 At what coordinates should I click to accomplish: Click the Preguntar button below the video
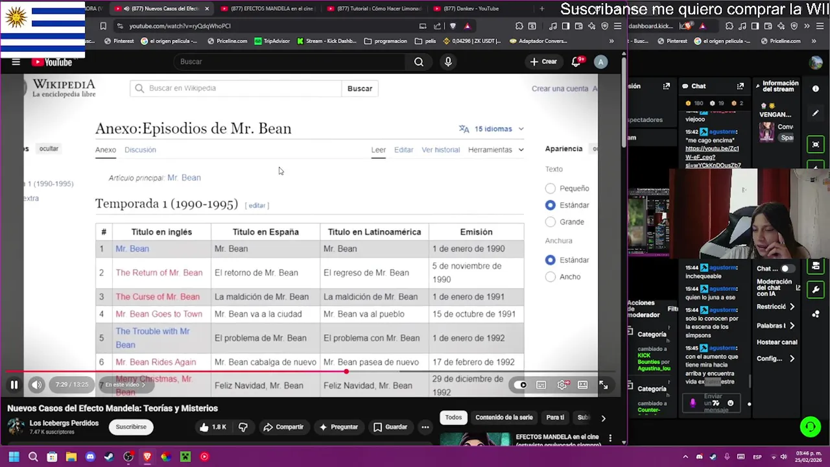pos(338,427)
